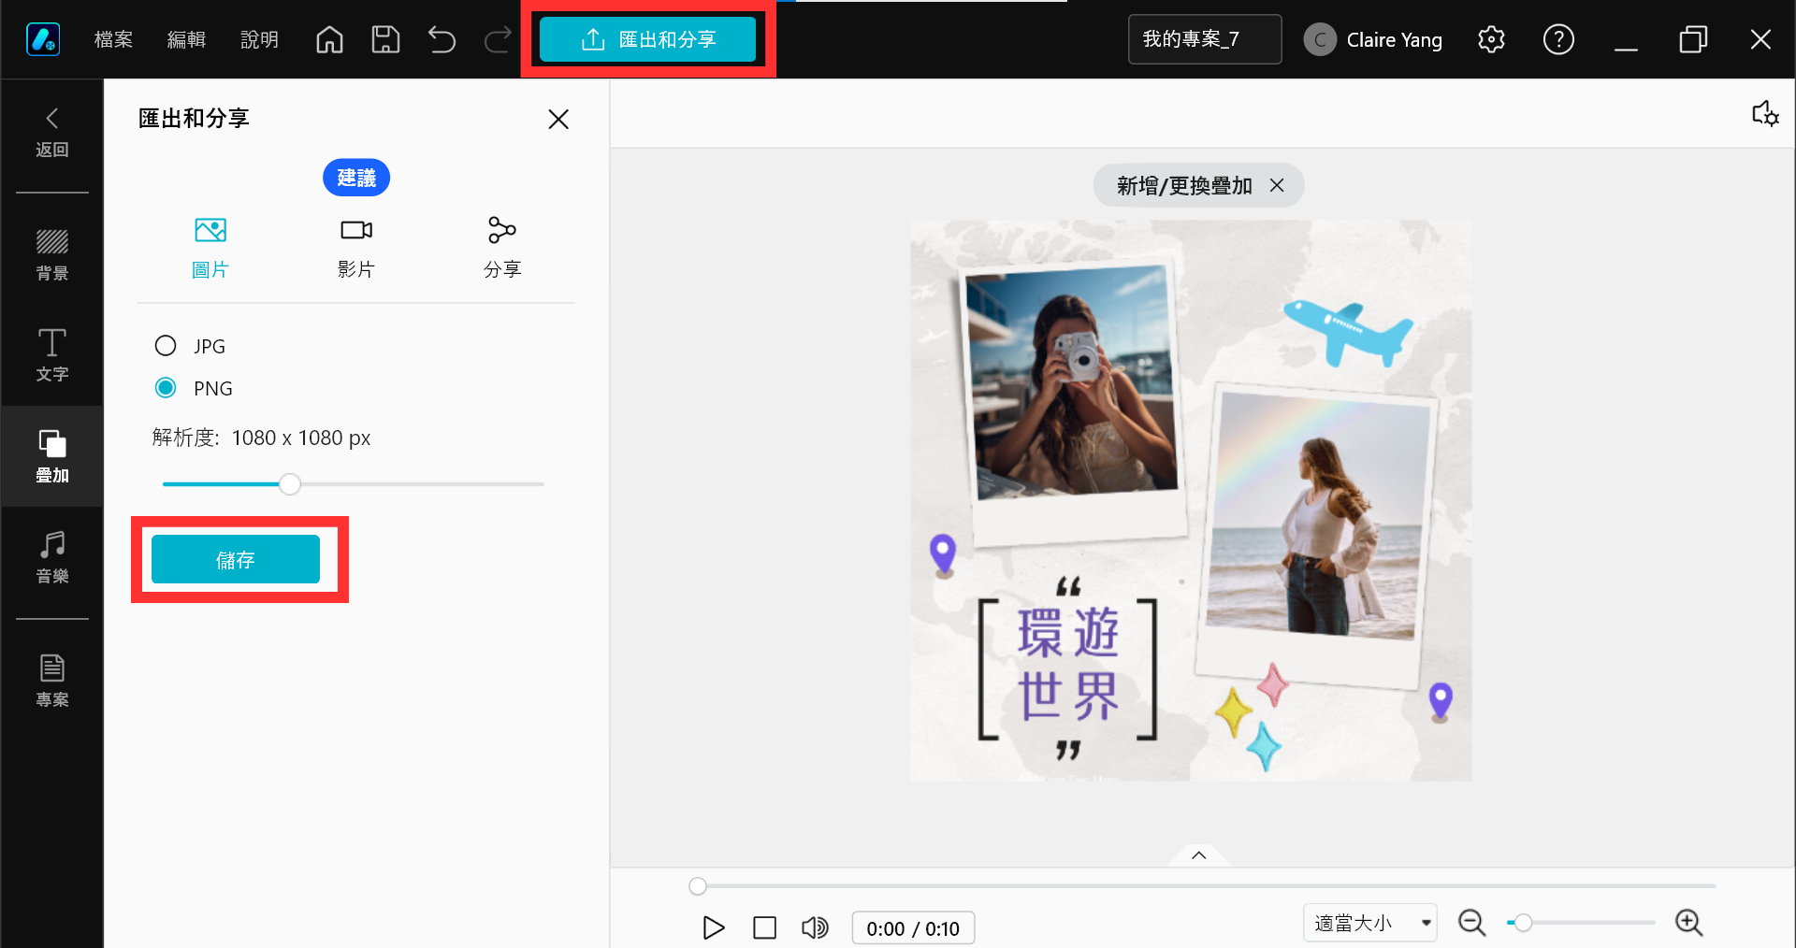The image size is (1796, 948).
Task: Click the 匯出和分享 button
Action: pyautogui.click(x=647, y=39)
